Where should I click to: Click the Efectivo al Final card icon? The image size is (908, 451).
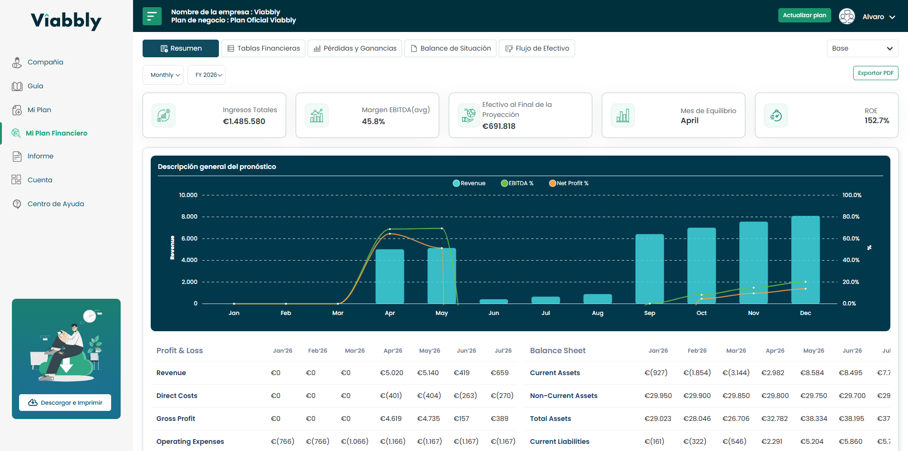pyautogui.click(x=469, y=115)
